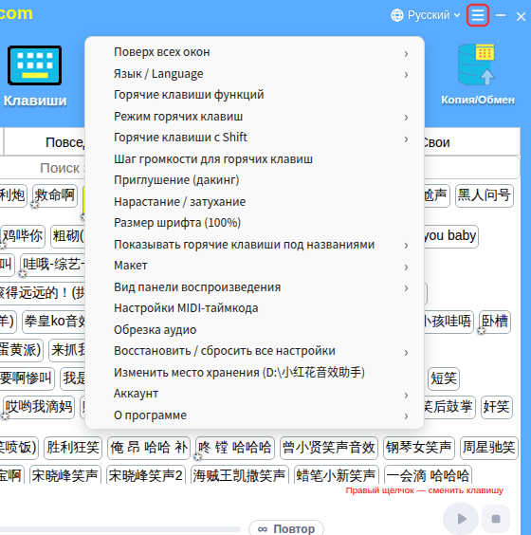The width and height of the screenshot is (531, 535).
Task: Expand the Горячие клавиши с Shift submenu
Action: [x=254, y=138]
